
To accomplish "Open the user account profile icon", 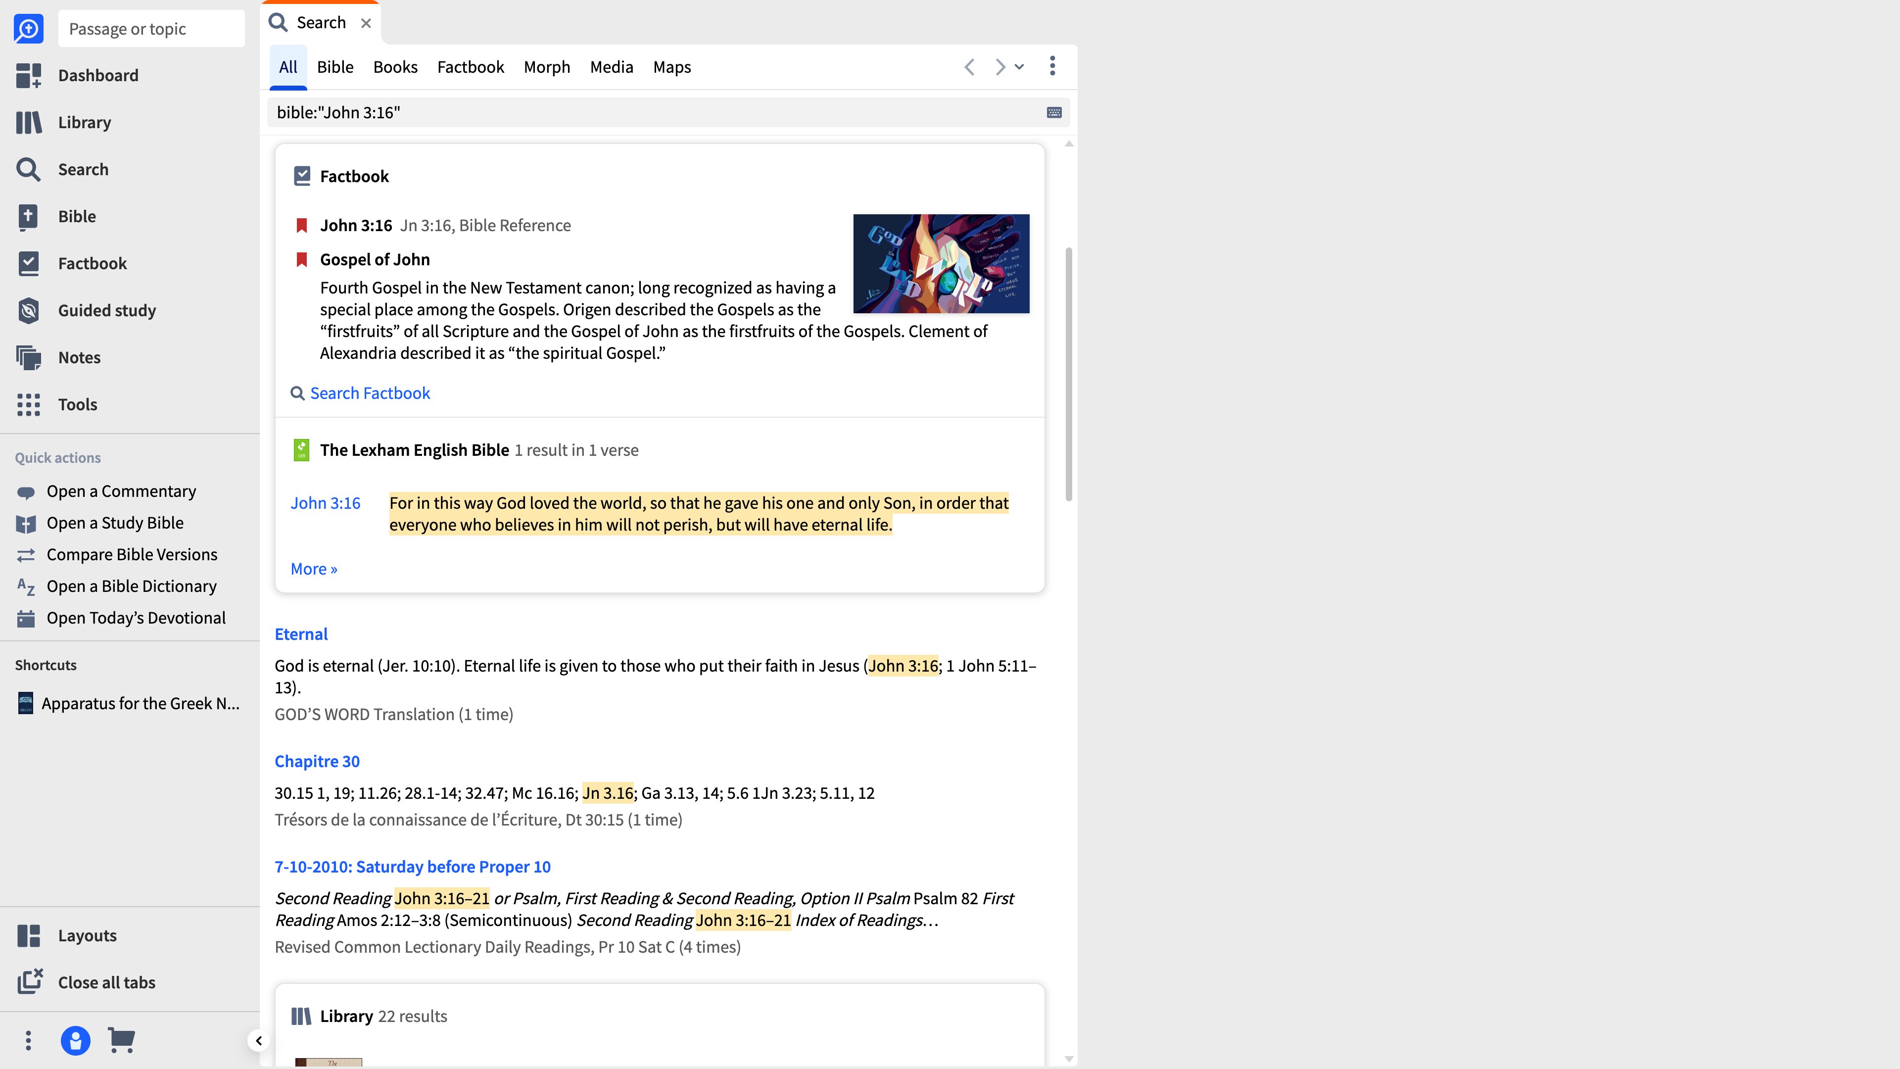I will point(75,1041).
